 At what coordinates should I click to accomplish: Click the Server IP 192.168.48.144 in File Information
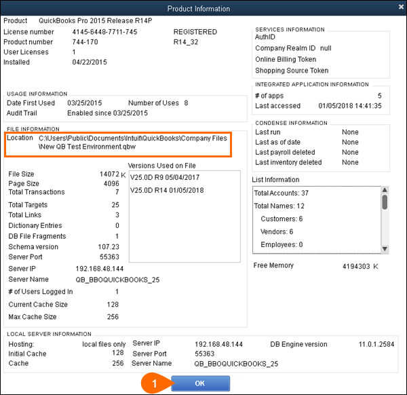pos(100,269)
